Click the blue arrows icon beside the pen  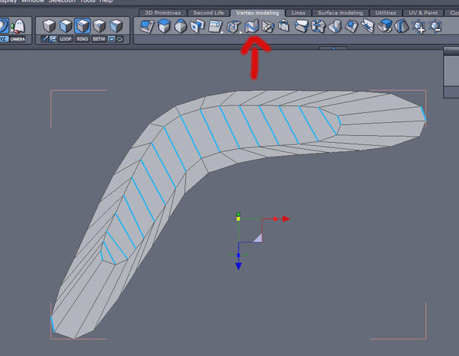pyautogui.click(x=53, y=39)
